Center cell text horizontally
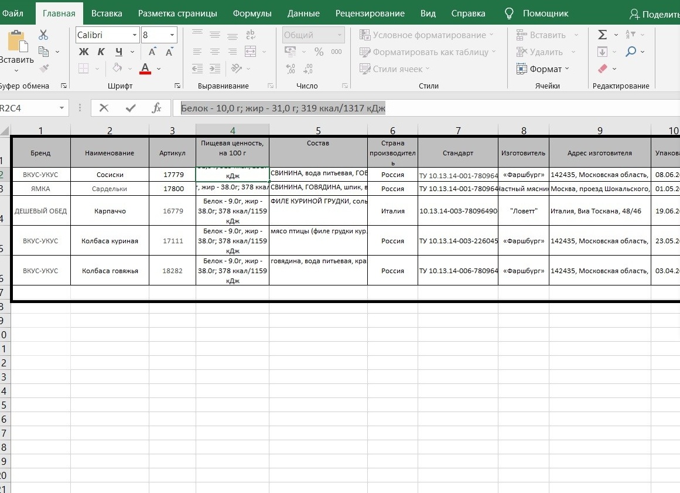 (x=215, y=52)
